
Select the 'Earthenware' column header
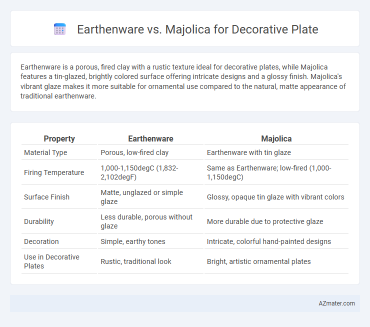coord(150,138)
